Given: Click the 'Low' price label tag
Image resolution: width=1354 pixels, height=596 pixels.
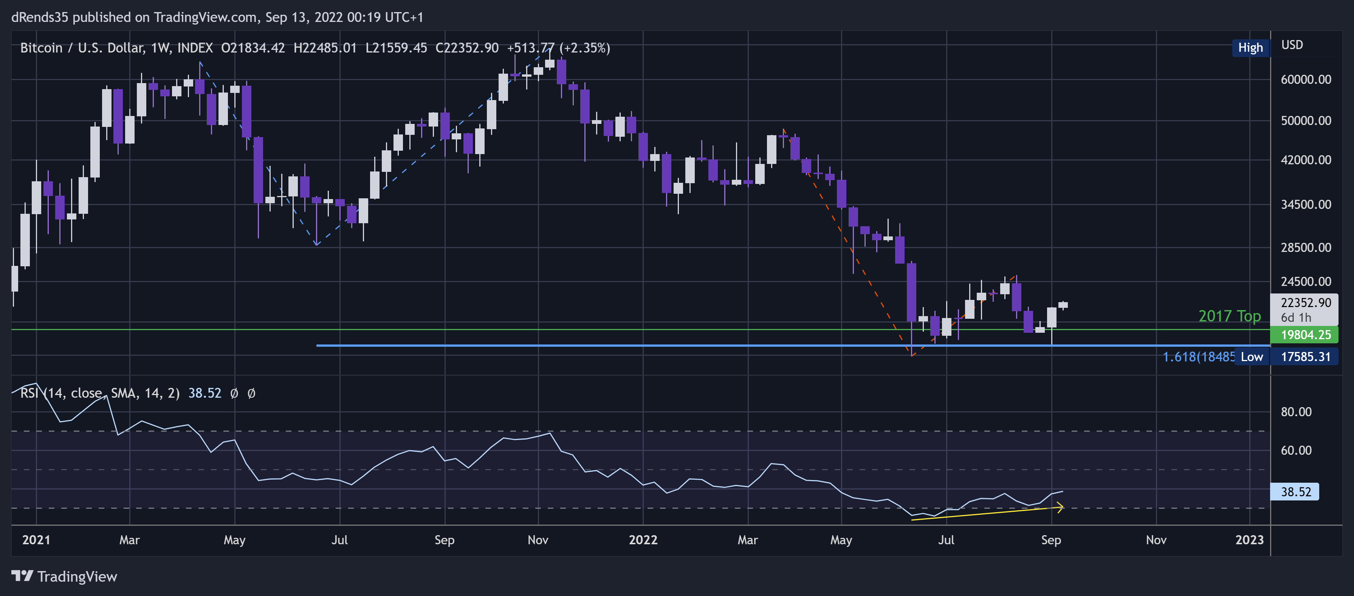Looking at the screenshot, I should 1252,357.
